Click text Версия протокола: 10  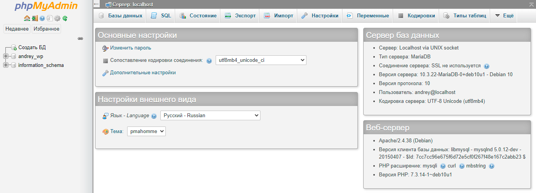pos(404,84)
